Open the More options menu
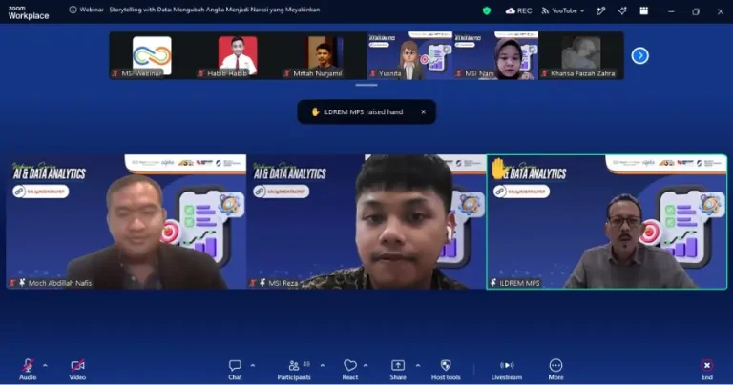The image size is (733, 385). 555,369
